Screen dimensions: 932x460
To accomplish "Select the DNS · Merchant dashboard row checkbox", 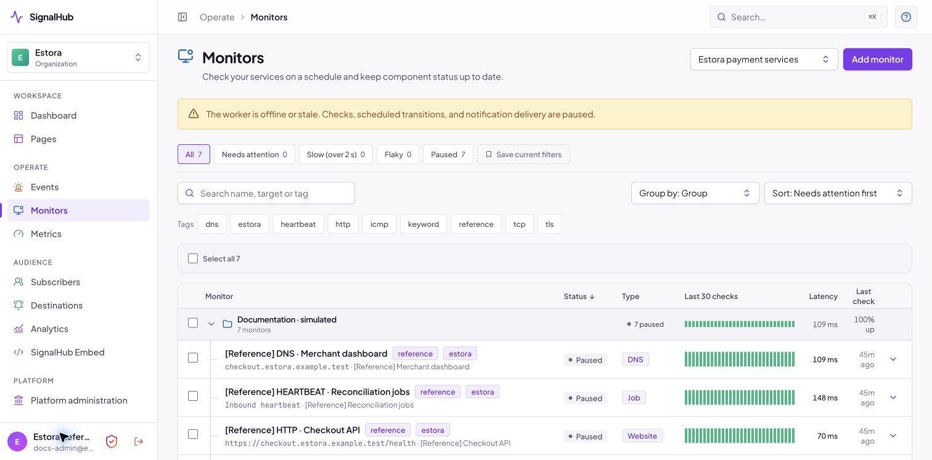I will (193, 358).
